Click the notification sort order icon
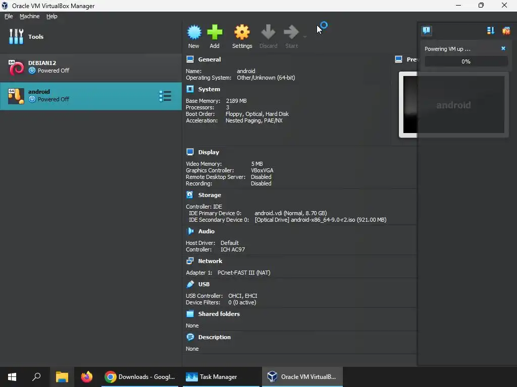This screenshot has height=387, width=517. (491, 31)
